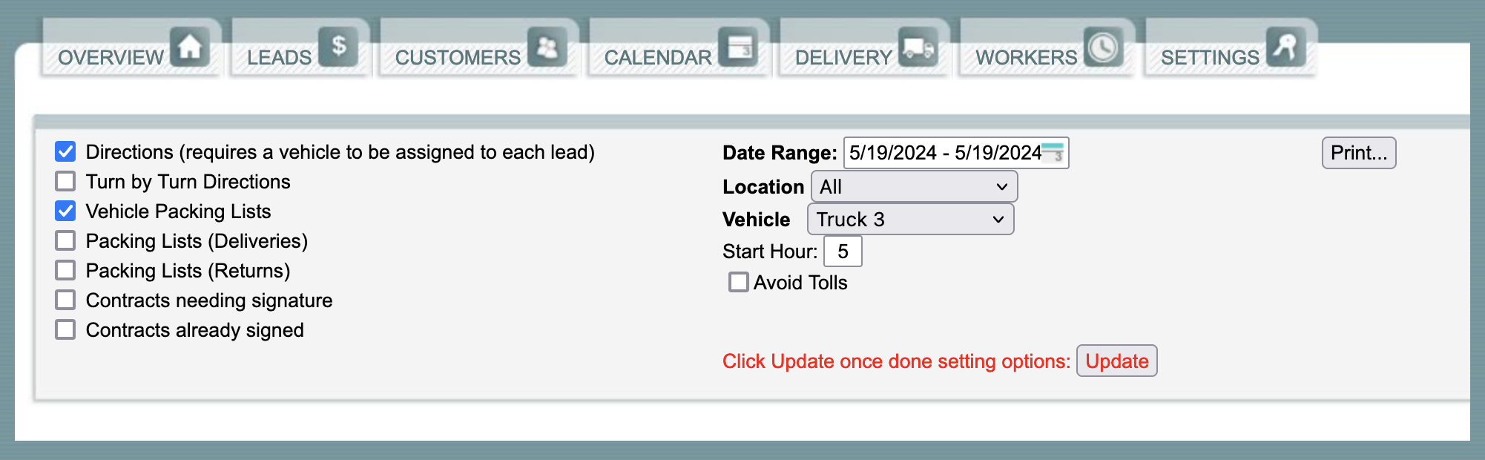Image resolution: width=1485 pixels, height=460 pixels.
Task: Expand the Location dropdown
Action: click(x=914, y=186)
